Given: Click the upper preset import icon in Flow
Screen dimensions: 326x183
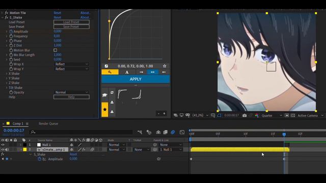Looking at the screenshot, I should pyautogui.click(x=112, y=102).
